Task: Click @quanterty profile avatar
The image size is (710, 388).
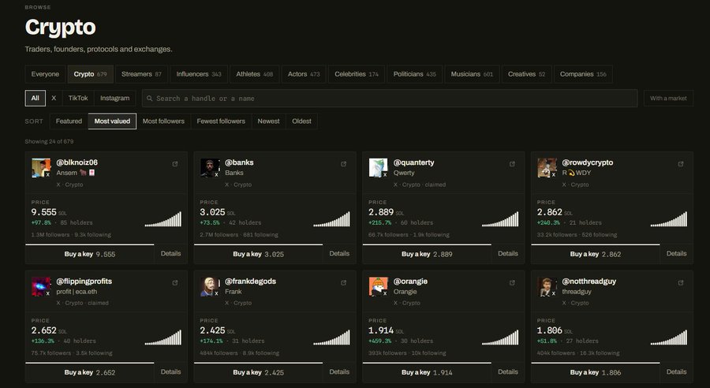Action: (378, 168)
